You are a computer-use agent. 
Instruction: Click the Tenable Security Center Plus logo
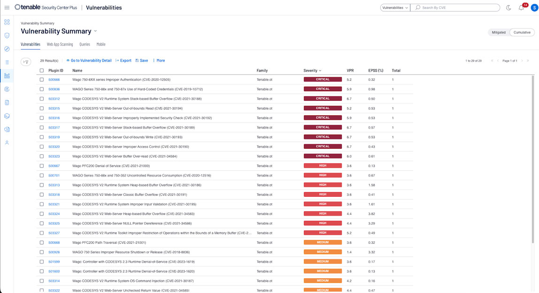coord(46,7)
